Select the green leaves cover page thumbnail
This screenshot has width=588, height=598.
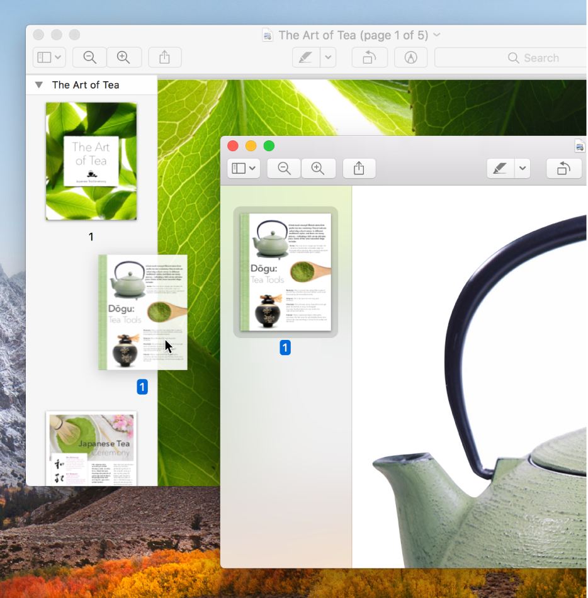click(x=91, y=161)
